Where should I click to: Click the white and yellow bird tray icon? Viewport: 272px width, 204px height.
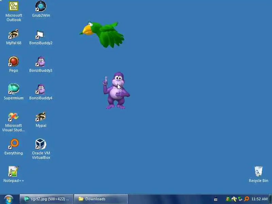[234, 199]
